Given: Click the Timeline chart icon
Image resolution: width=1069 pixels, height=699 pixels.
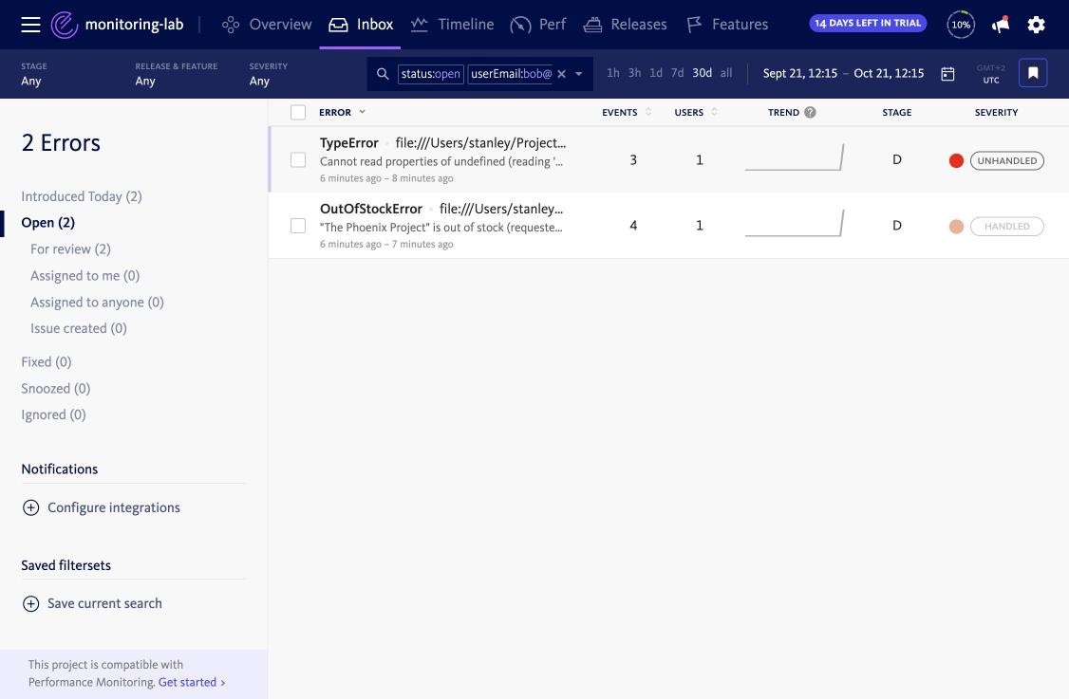Looking at the screenshot, I should (x=420, y=25).
